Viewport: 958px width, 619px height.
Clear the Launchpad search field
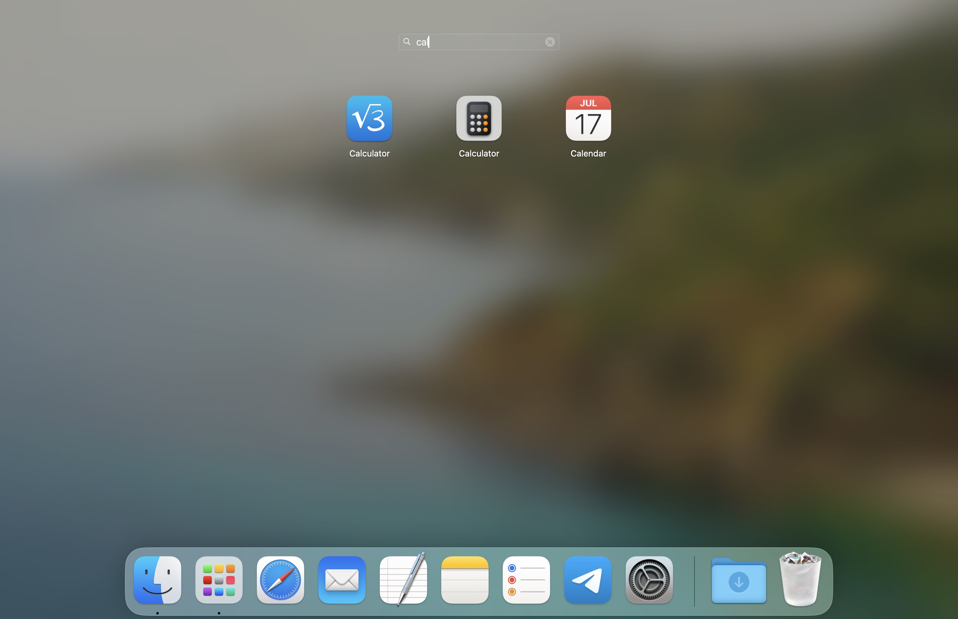point(549,42)
